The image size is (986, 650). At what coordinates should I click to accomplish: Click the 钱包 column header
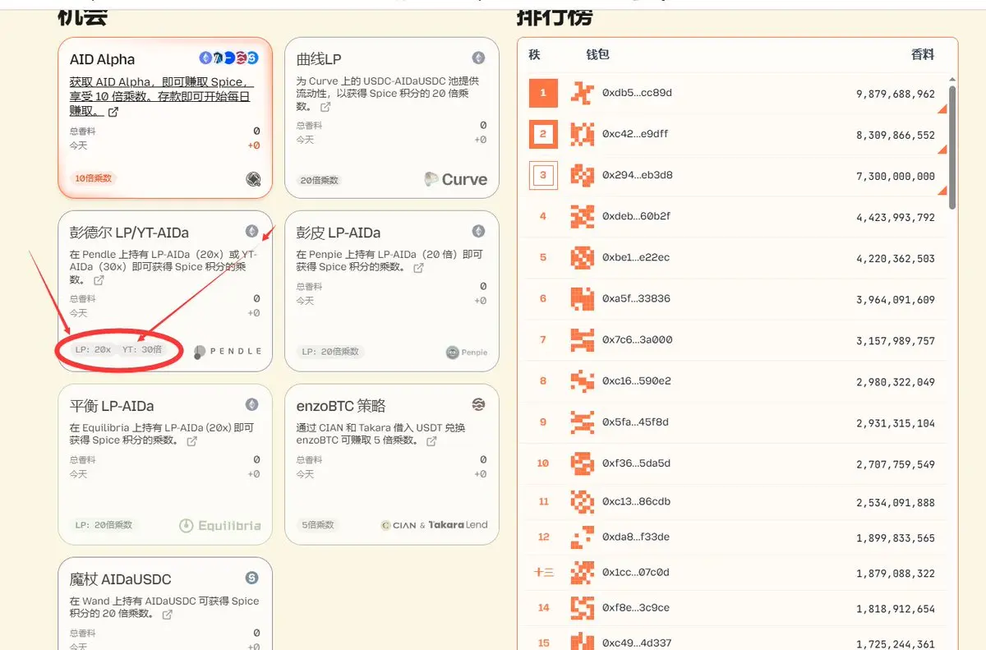(x=597, y=54)
